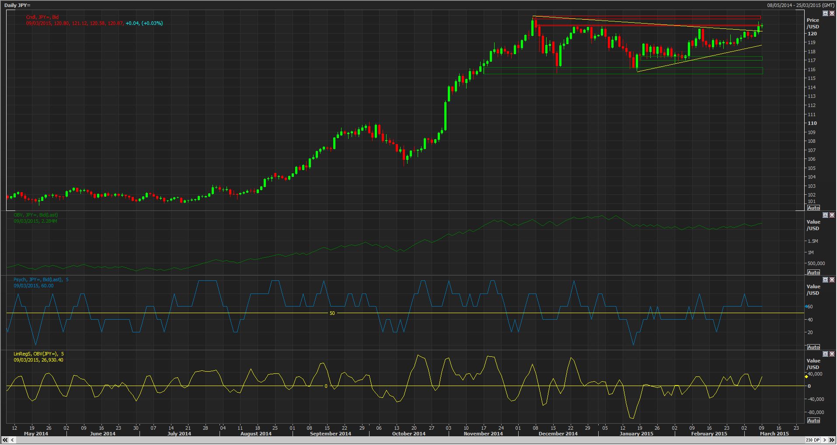Toggle Auto scale on LinRegS axis
The height and width of the screenshot is (445, 837).
(813, 421)
